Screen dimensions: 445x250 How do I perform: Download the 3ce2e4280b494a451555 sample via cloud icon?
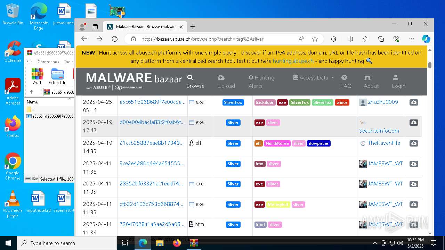pyautogui.click(x=414, y=164)
